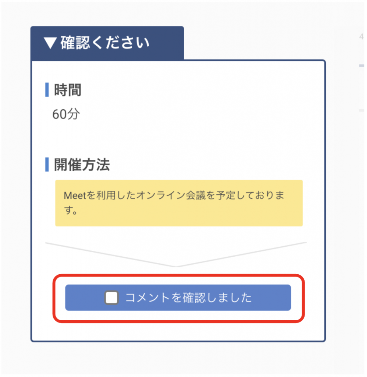Click the faded gray line at right edge

click(361, 110)
